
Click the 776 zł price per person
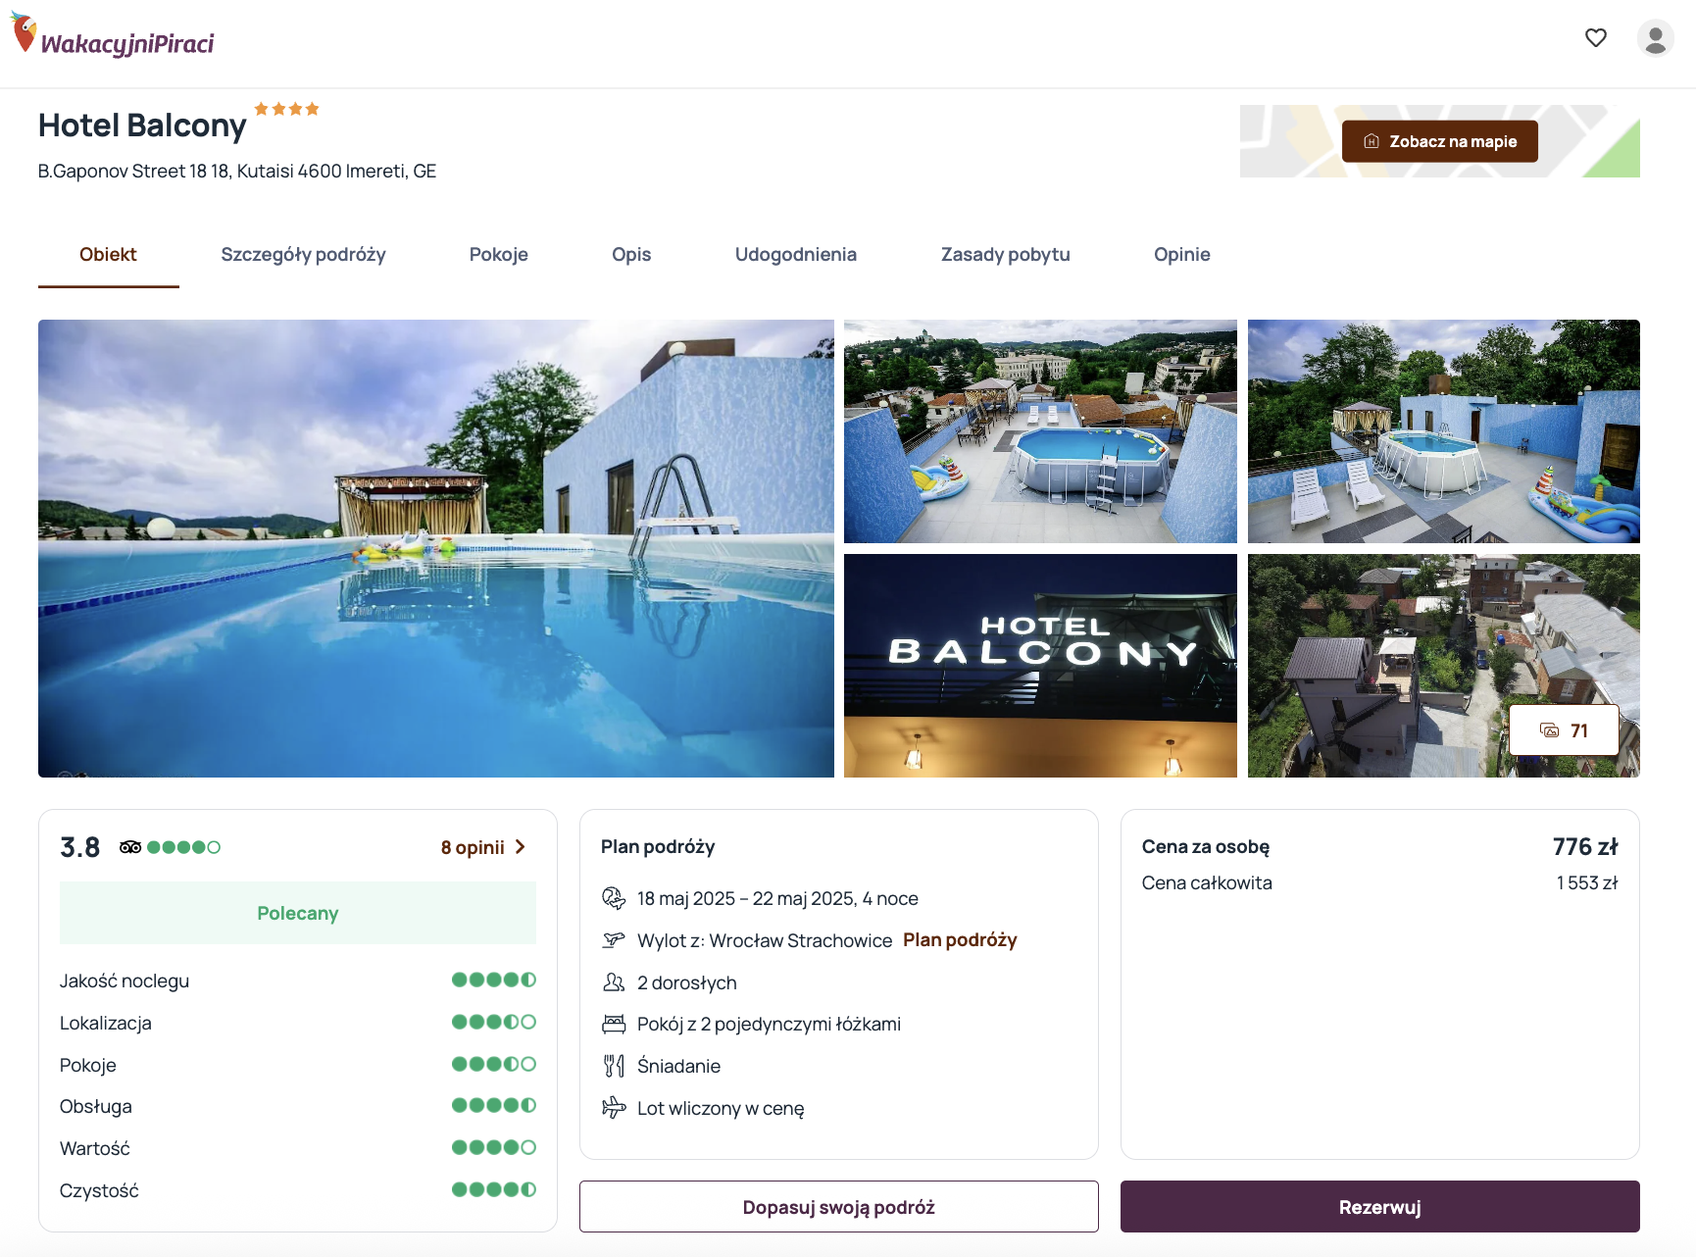1585,847
